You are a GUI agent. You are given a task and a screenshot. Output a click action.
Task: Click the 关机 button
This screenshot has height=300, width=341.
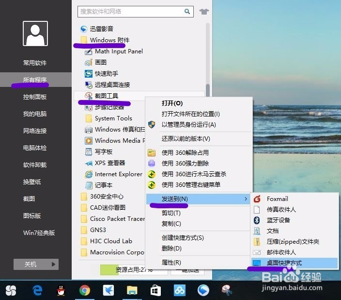click(x=36, y=264)
